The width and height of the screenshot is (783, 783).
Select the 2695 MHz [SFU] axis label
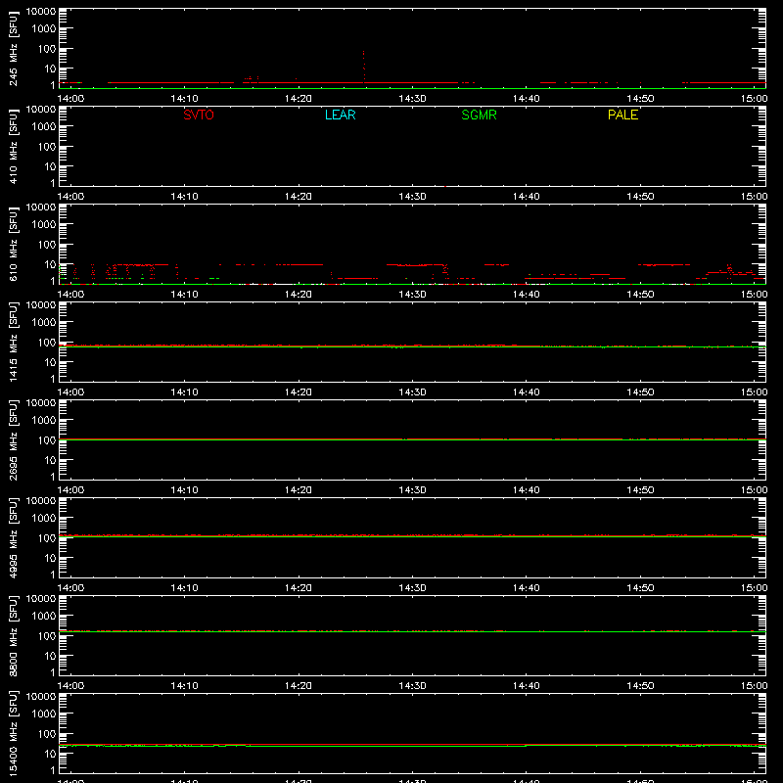(13, 439)
